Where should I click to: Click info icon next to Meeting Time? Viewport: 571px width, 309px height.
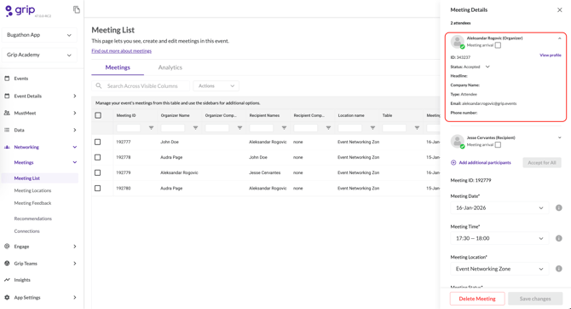pos(558,238)
